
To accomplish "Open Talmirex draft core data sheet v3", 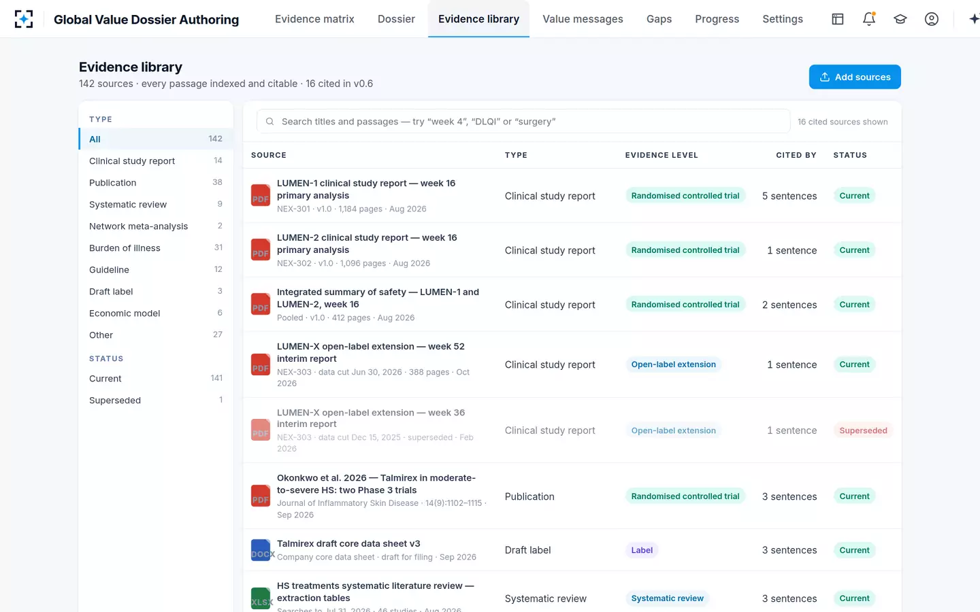I will coord(348,543).
